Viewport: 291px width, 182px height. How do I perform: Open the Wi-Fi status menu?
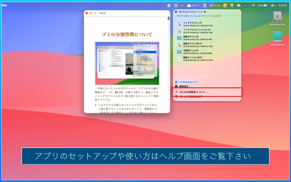(x=253, y=5)
